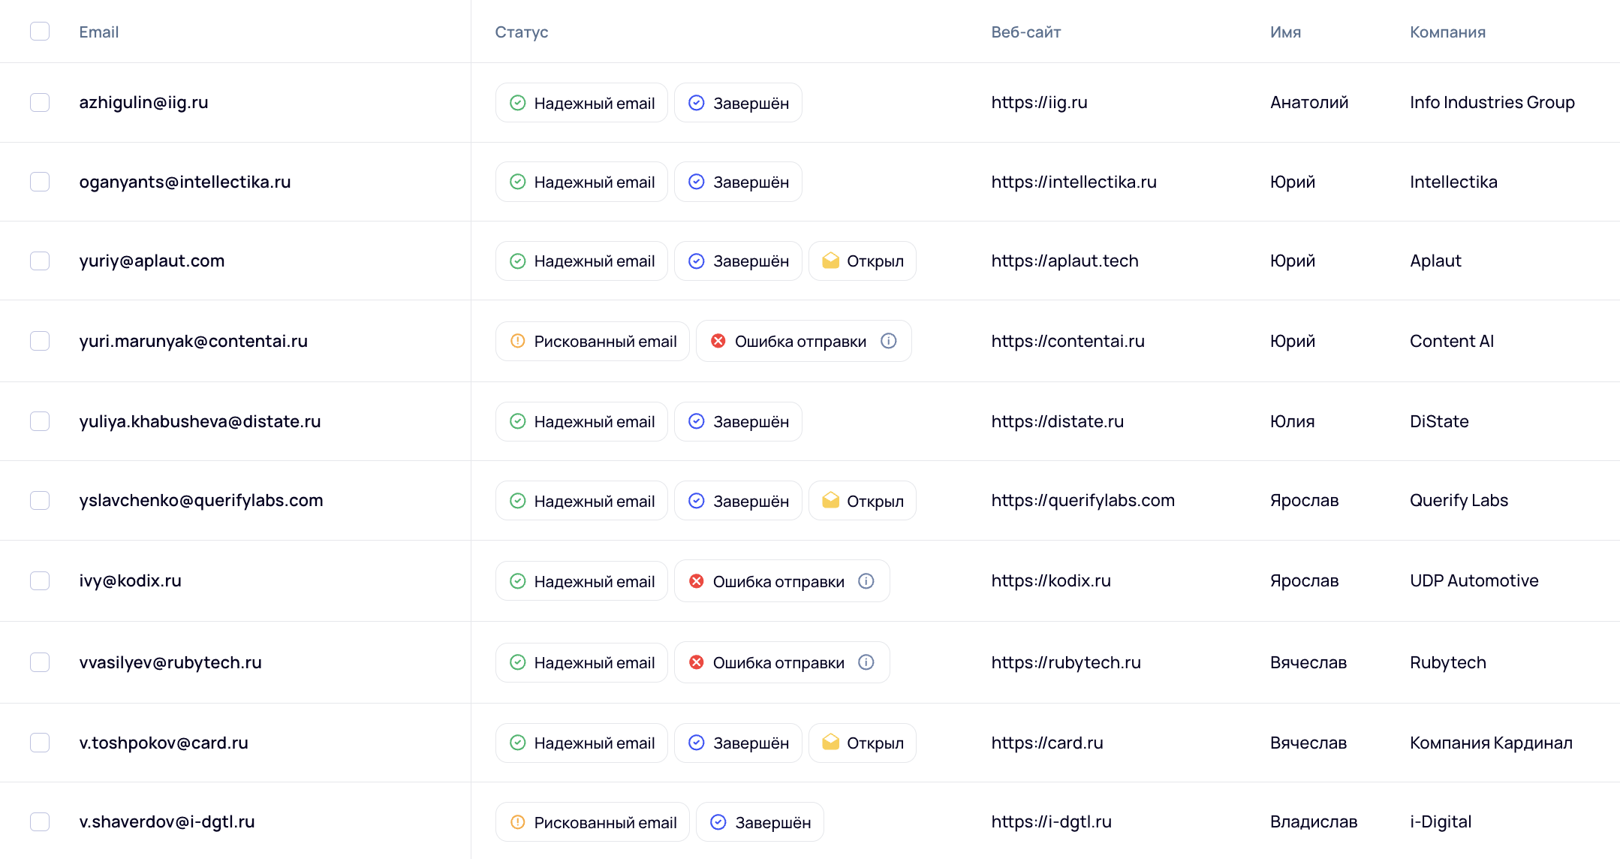
Task: Click the envelope icon in yslavchenko@querifylabs.com row
Action: click(830, 501)
